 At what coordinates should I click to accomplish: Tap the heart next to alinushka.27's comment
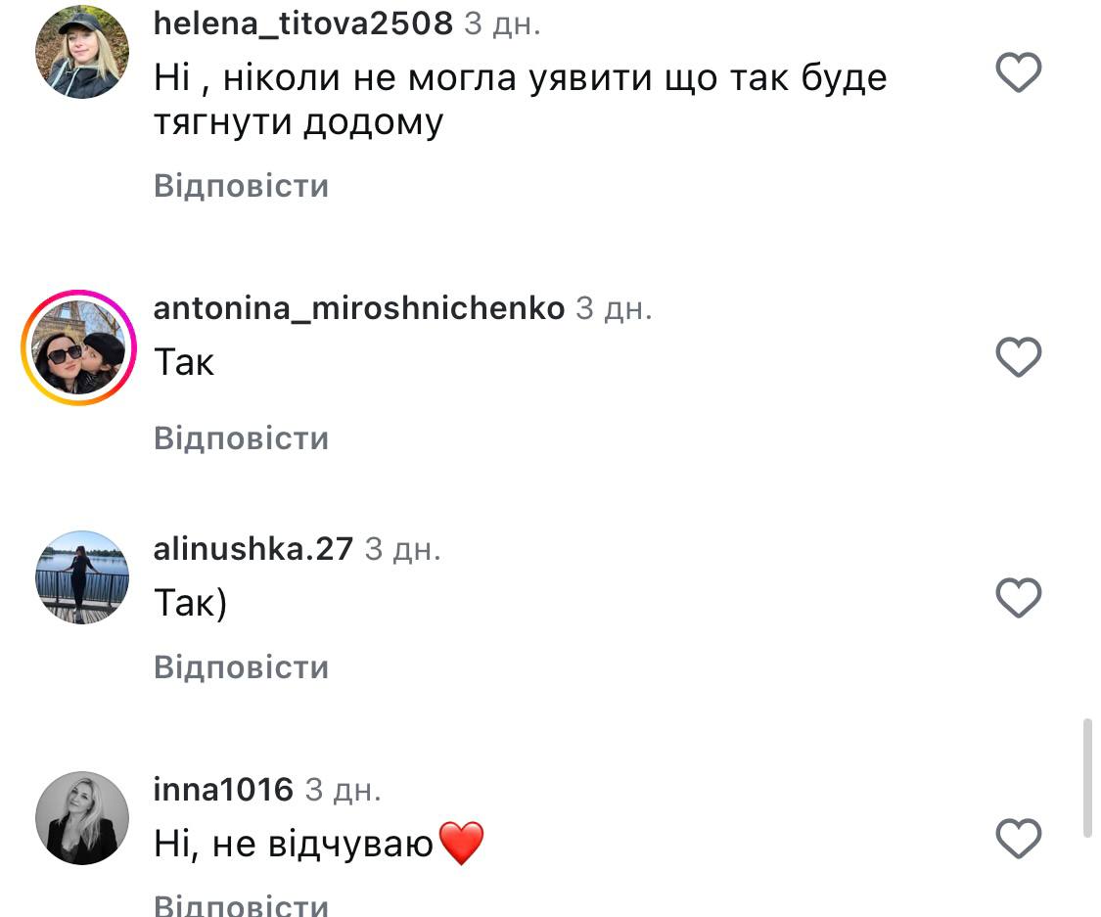(x=1018, y=598)
